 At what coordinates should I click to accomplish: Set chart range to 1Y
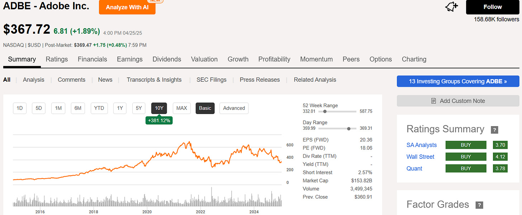pos(120,108)
